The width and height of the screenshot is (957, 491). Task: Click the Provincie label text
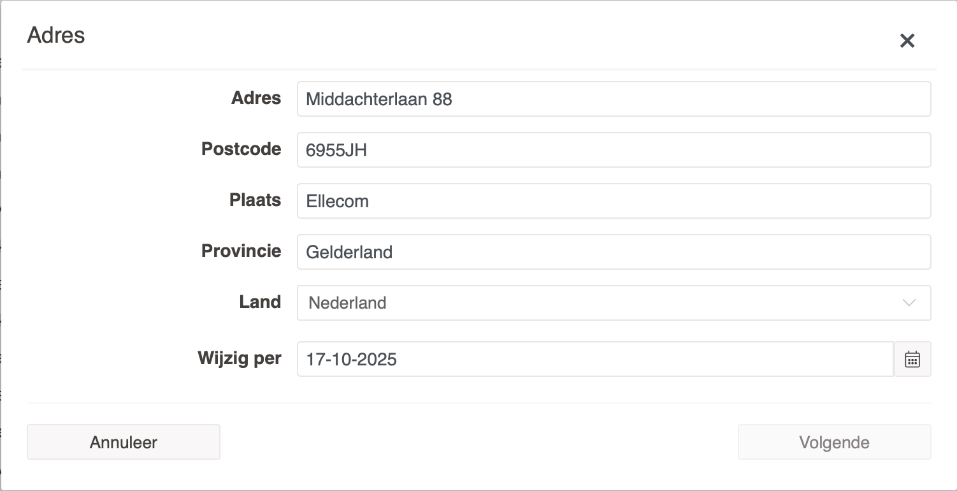241,251
